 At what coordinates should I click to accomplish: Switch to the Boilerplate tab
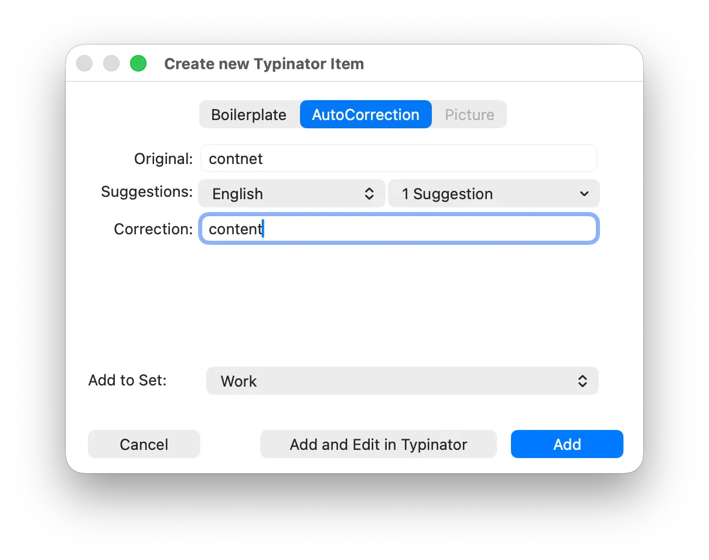coord(248,114)
